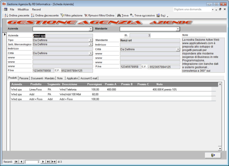
Task: Open the Mandante Città dropdown
Action: point(178,50)
